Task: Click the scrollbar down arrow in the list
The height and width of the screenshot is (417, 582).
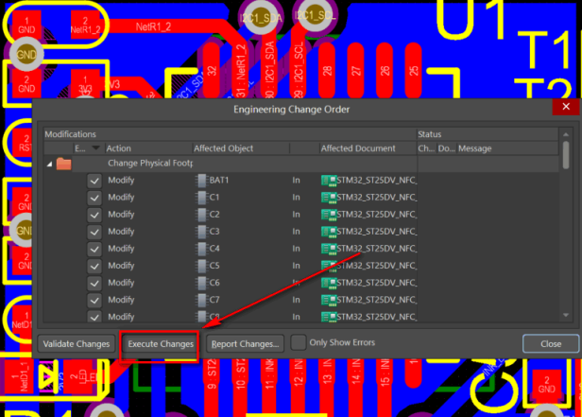Action: (x=566, y=318)
